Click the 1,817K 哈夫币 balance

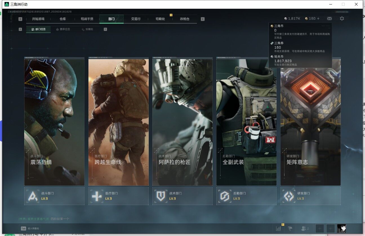pos(292,19)
